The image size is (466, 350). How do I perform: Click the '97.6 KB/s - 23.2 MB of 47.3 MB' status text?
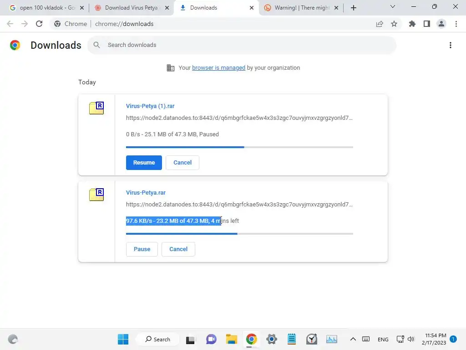point(167,221)
